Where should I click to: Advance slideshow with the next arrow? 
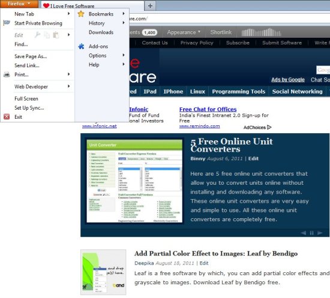[x=320, y=233]
